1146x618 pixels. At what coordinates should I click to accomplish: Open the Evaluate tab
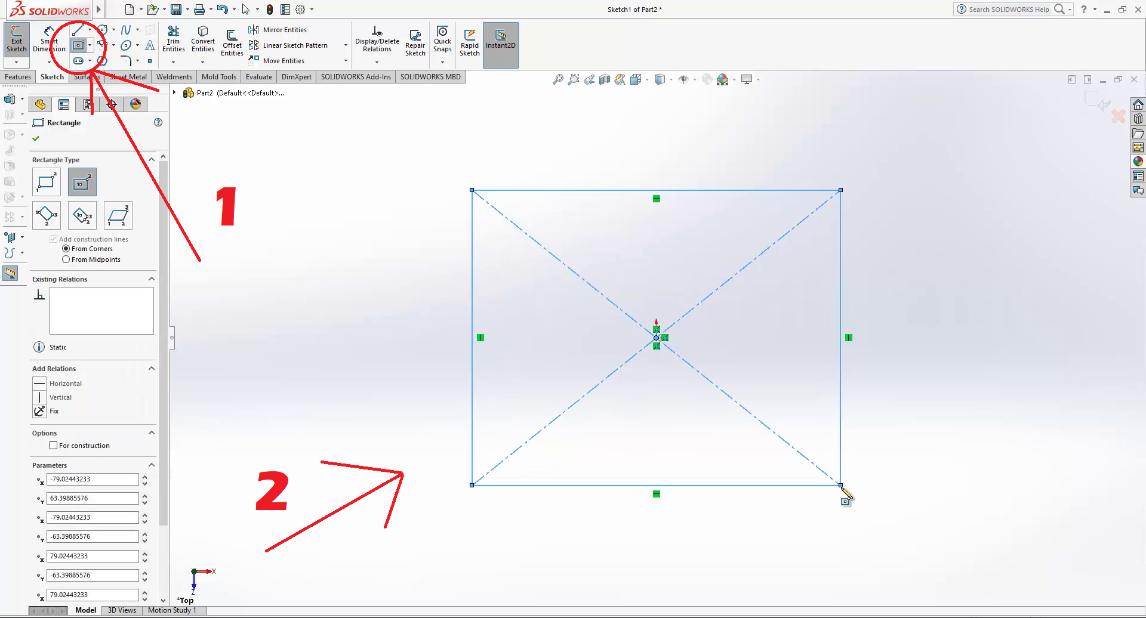coord(258,77)
